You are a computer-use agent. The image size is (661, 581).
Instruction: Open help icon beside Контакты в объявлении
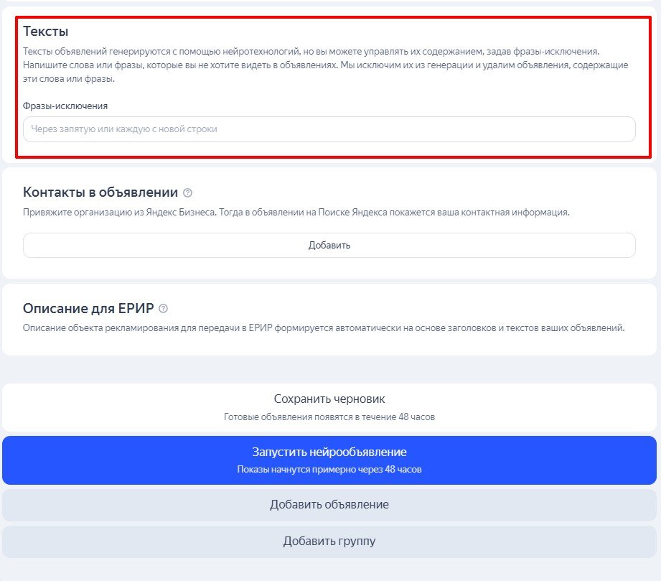pos(187,192)
